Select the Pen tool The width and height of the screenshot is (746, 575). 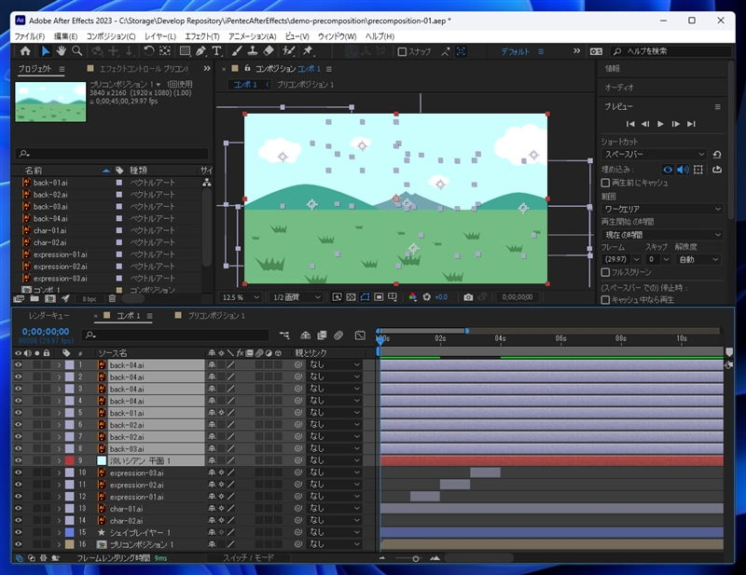[x=200, y=51]
